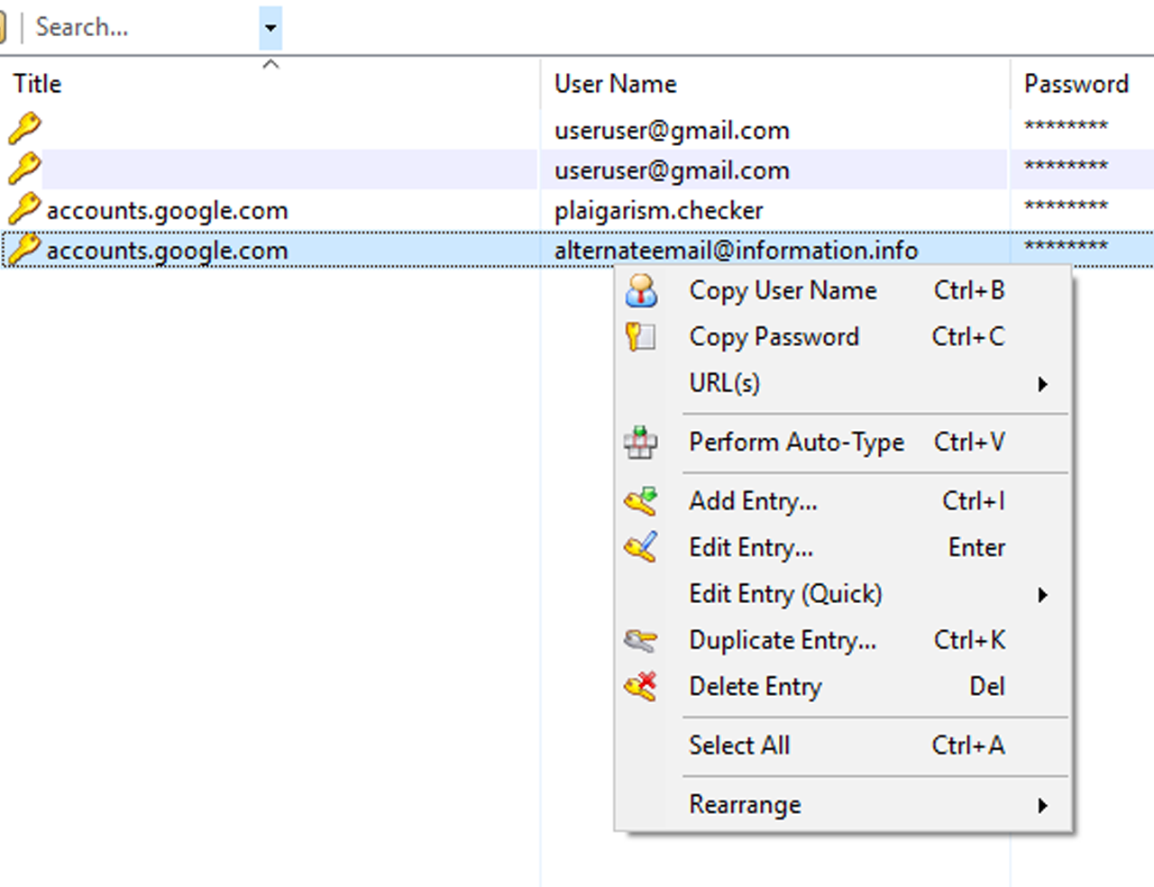1154x887 pixels.
Task: Click masked password in alternateemail row
Action: click(1066, 246)
